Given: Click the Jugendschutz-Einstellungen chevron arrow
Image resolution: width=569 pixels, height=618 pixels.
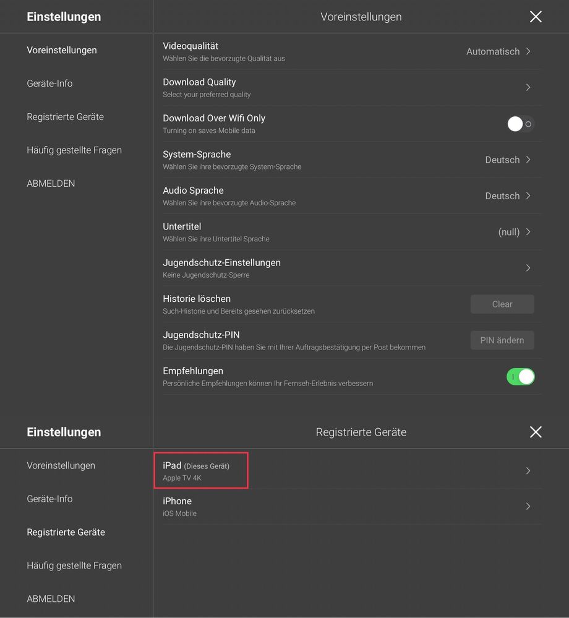Looking at the screenshot, I should click(528, 268).
